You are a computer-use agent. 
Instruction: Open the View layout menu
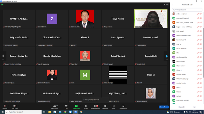tap(166, 4)
